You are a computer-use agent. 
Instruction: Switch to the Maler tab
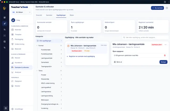72,15
